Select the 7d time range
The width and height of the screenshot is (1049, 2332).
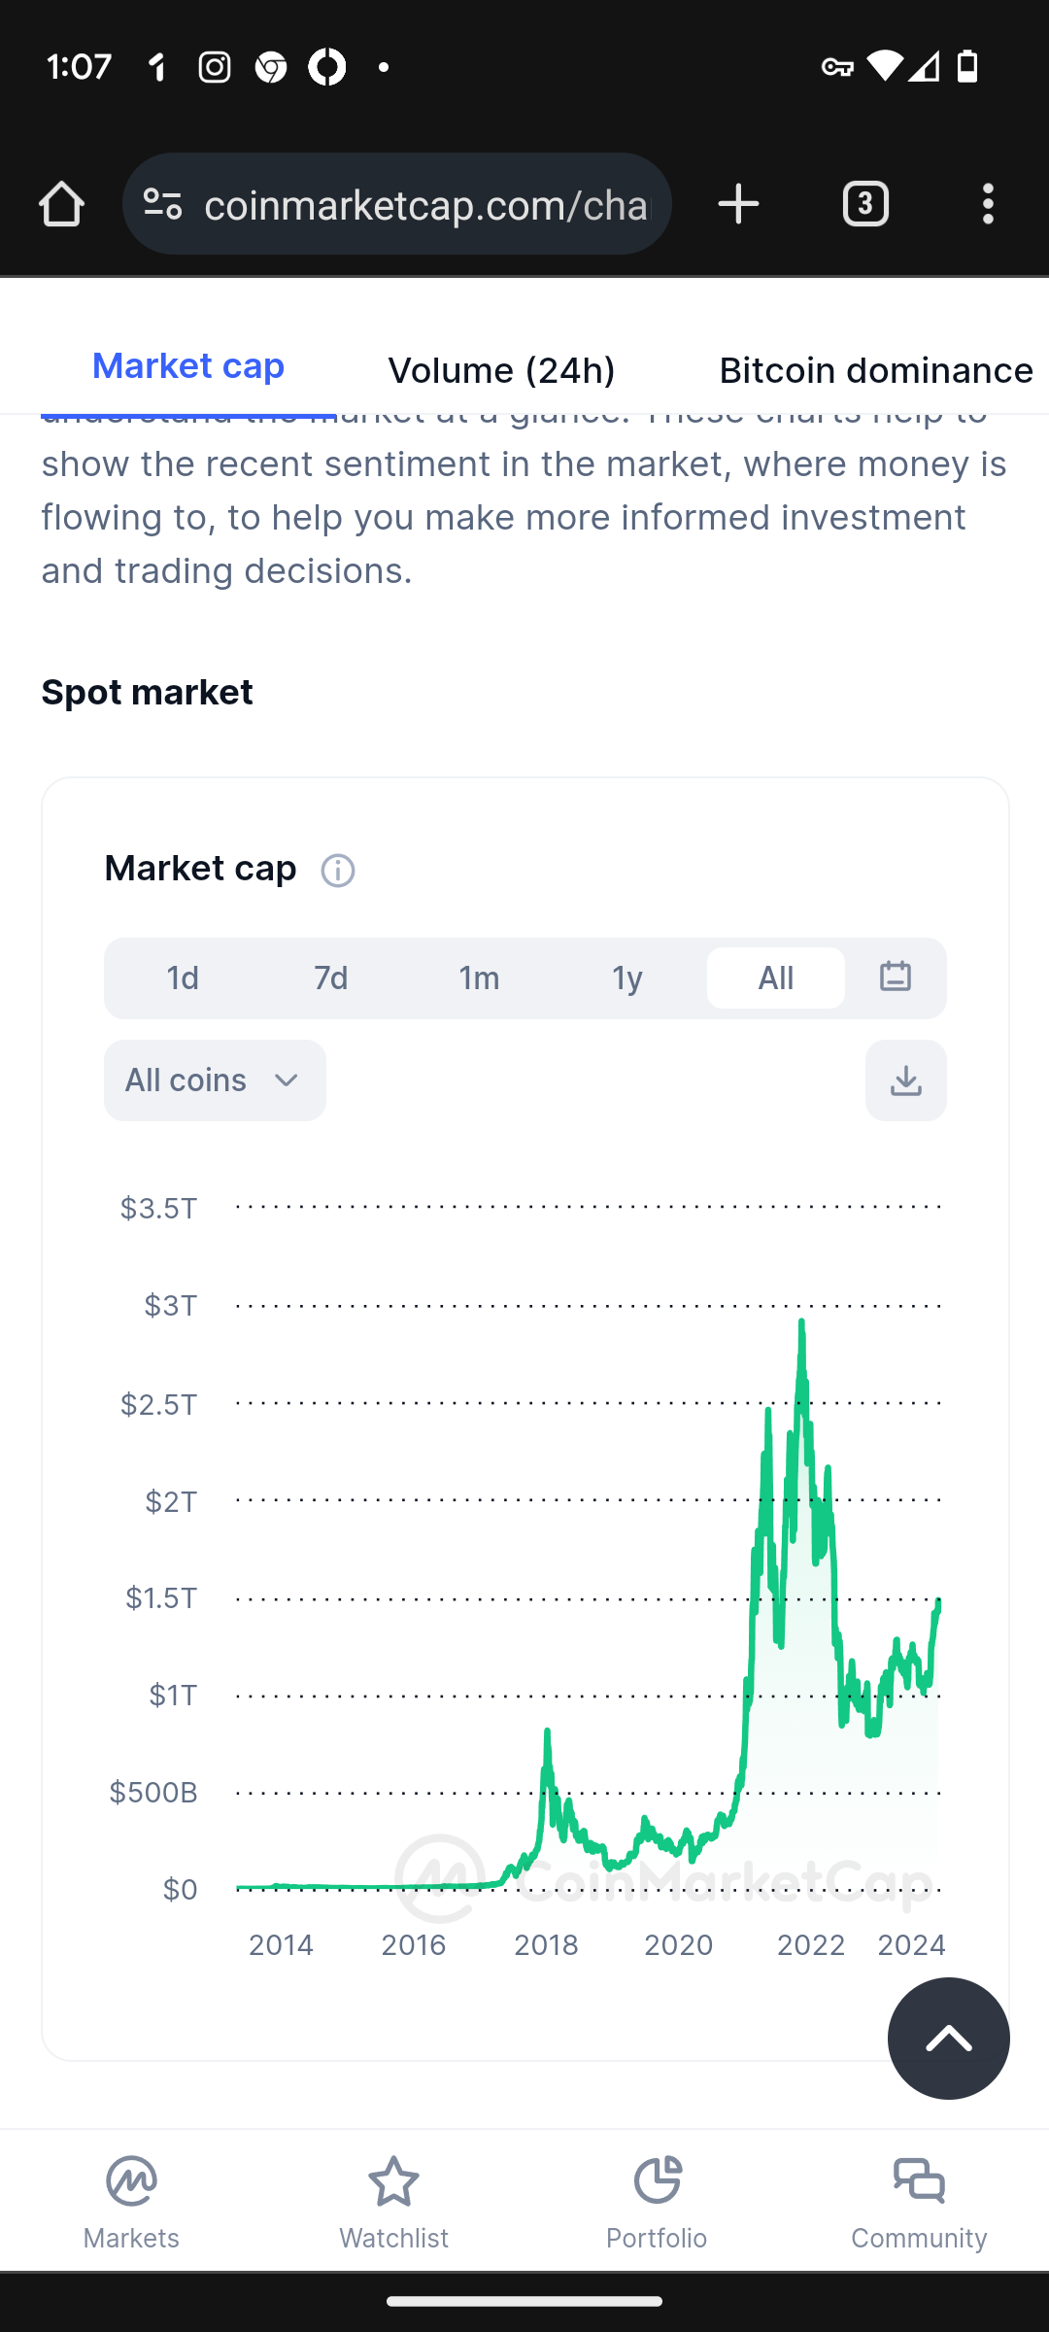(x=331, y=977)
